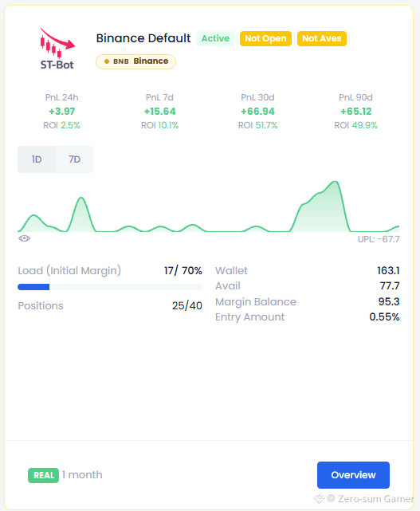This screenshot has width=420, height=511.
Task: Click the 1 month duration text
Action: tap(82, 475)
